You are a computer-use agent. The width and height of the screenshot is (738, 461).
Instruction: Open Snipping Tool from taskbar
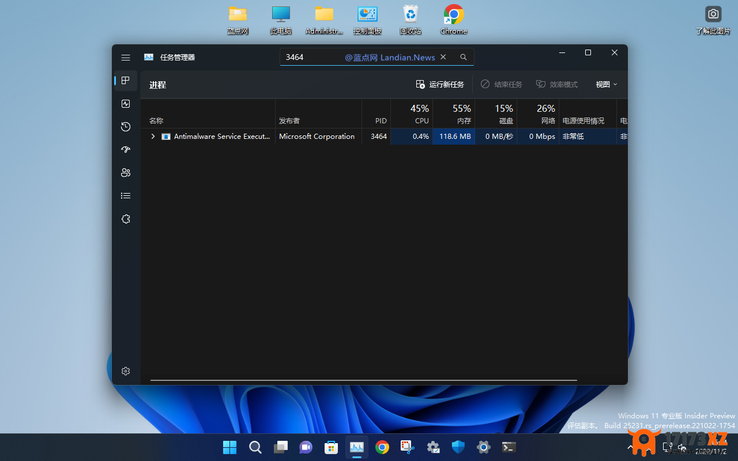tap(408, 447)
